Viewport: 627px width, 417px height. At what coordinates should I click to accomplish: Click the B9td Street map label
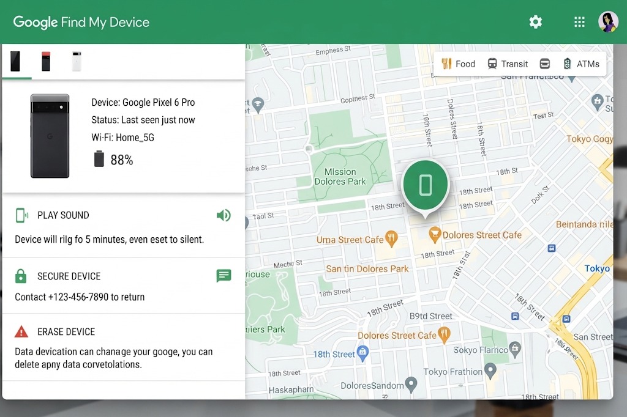coord(430,316)
